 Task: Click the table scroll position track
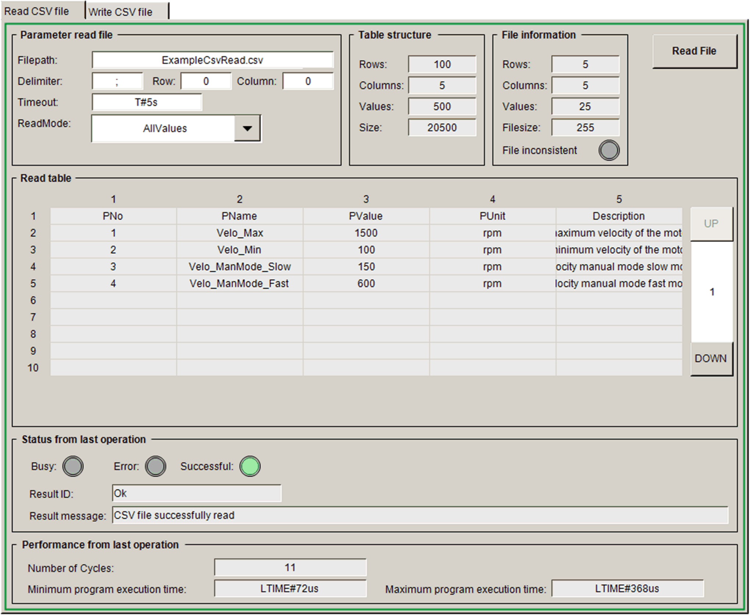pyautogui.click(x=711, y=292)
